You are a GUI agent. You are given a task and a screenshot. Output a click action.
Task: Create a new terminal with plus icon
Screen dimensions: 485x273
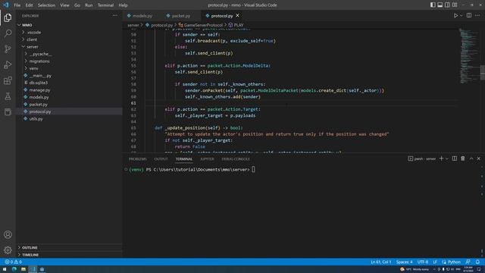tap(441, 158)
